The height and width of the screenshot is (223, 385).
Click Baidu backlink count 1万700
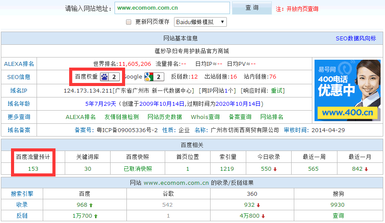click(x=82, y=216)
